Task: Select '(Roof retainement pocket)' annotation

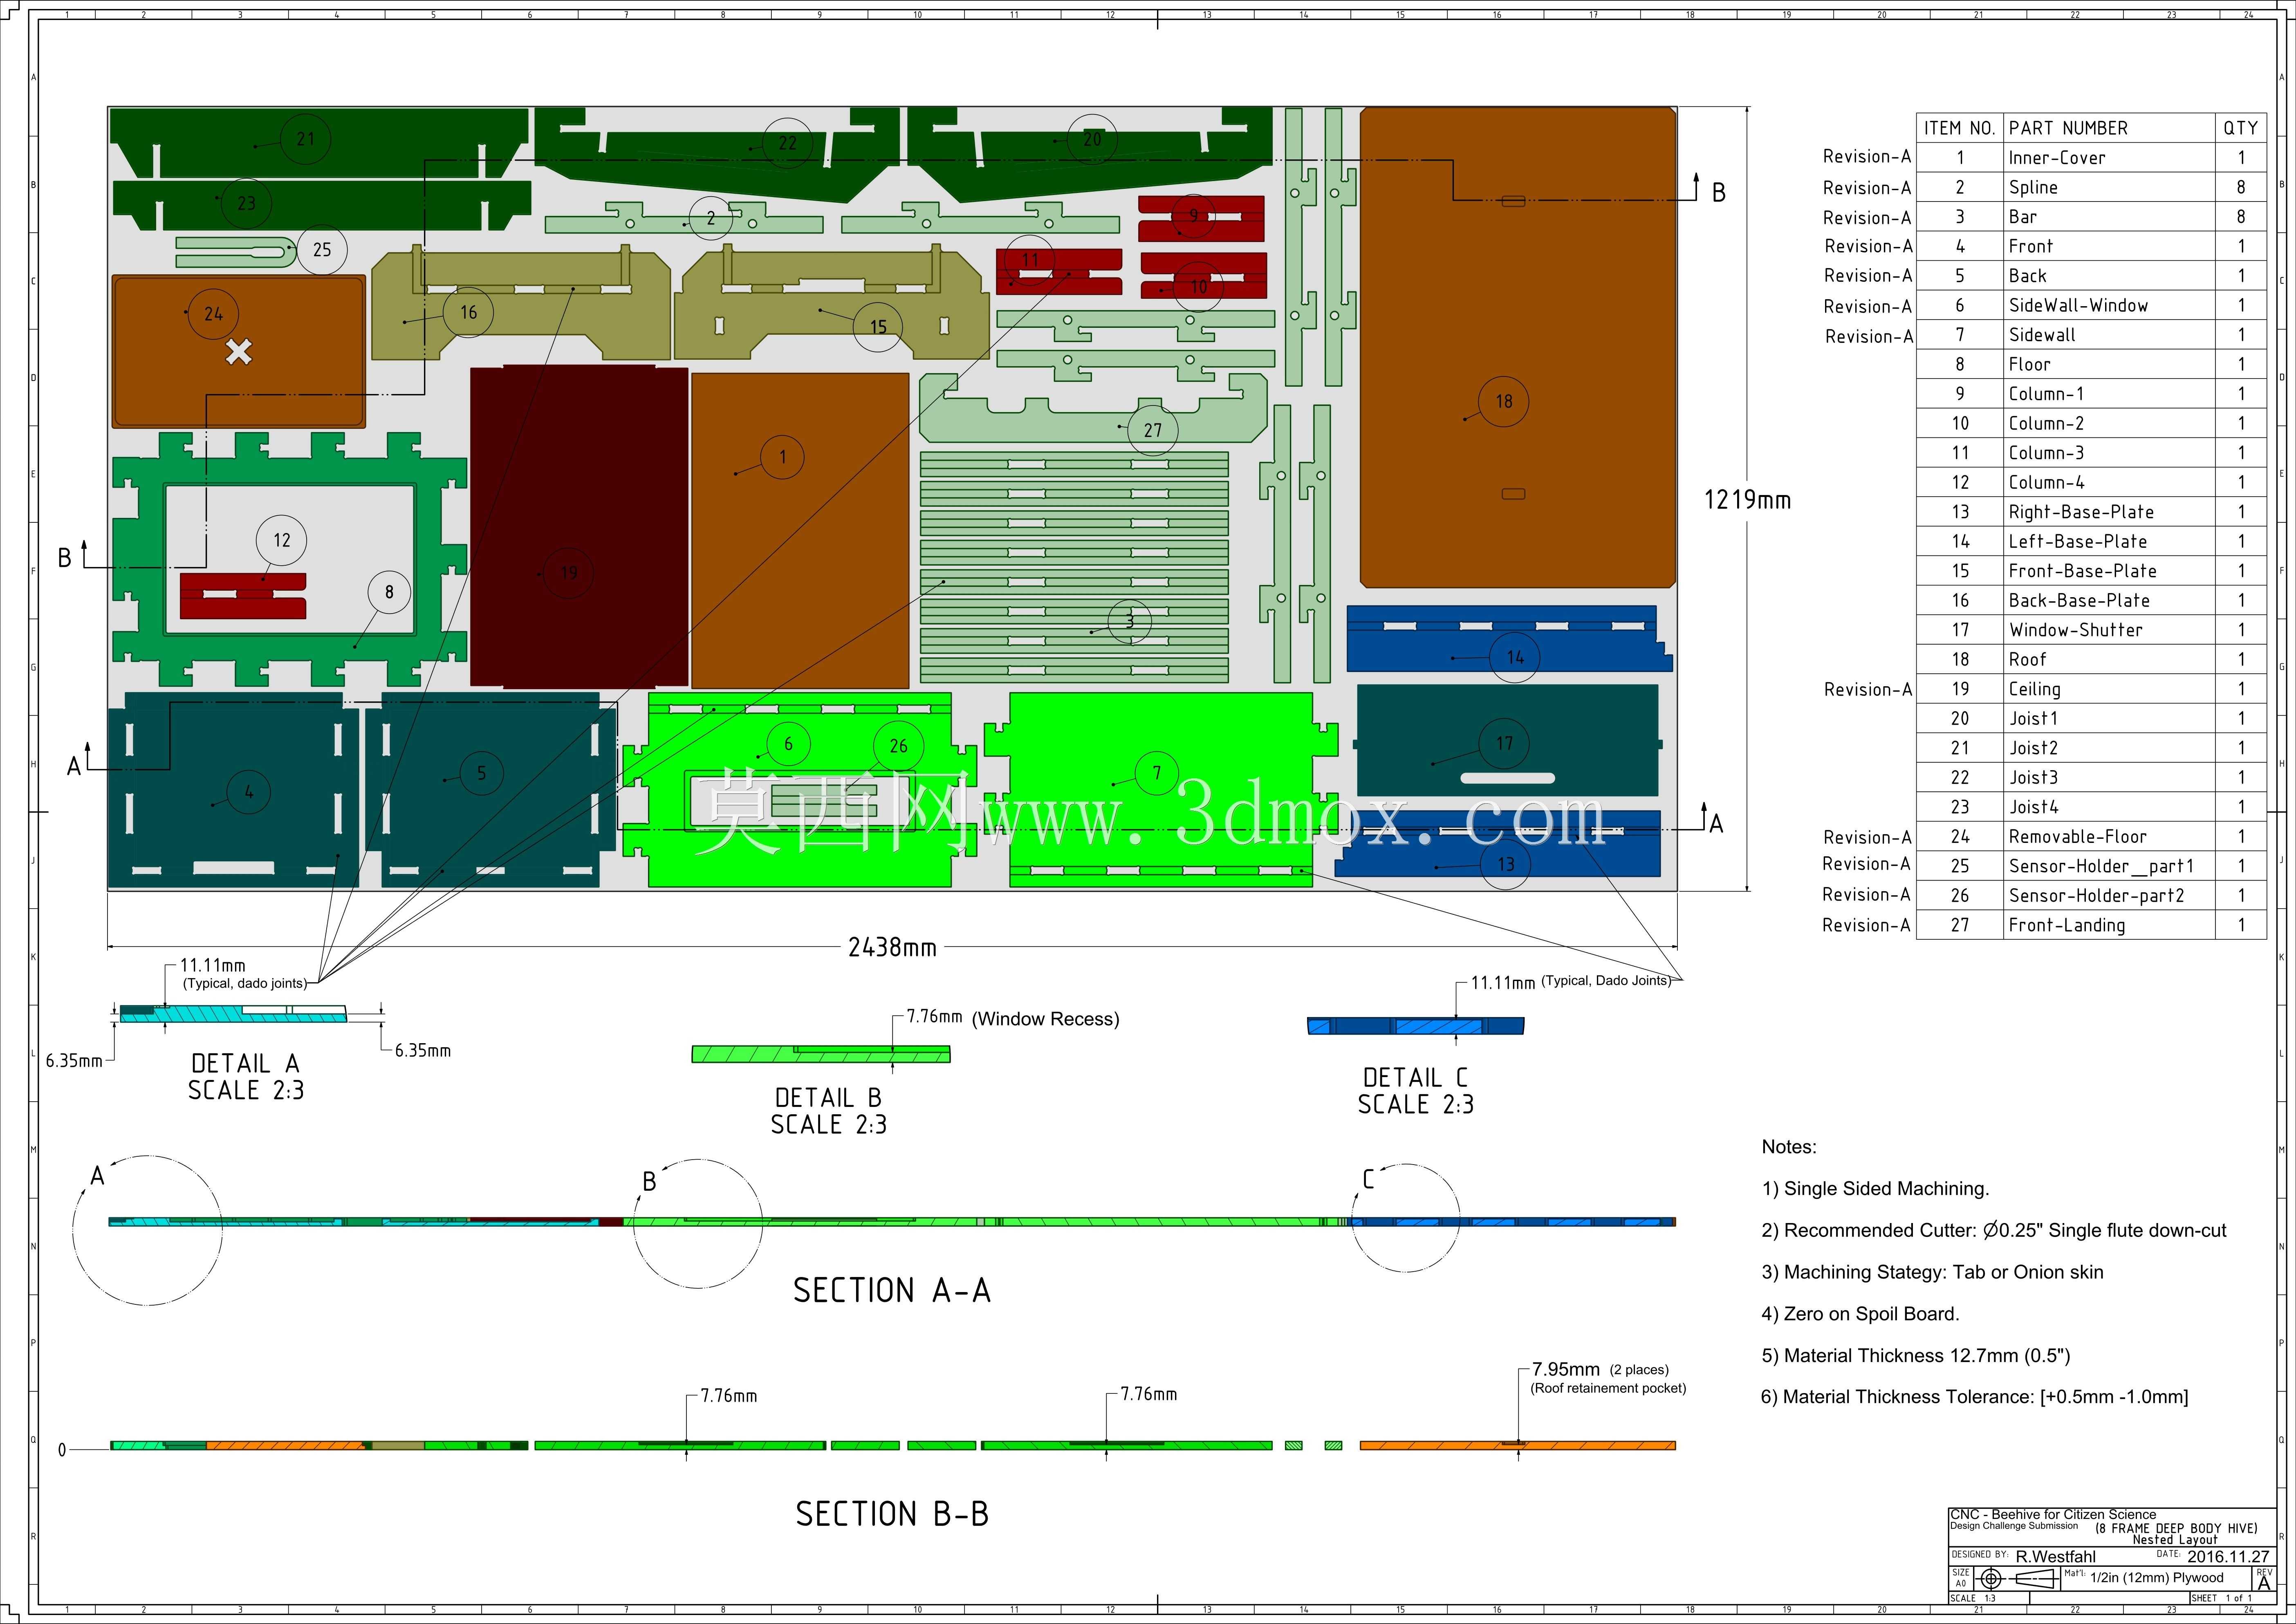Action: click(1608, 1388)
